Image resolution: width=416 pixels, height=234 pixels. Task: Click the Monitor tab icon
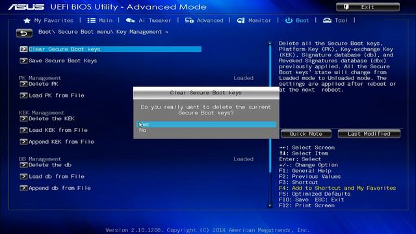pyautogui.click(x=241, y=20)
